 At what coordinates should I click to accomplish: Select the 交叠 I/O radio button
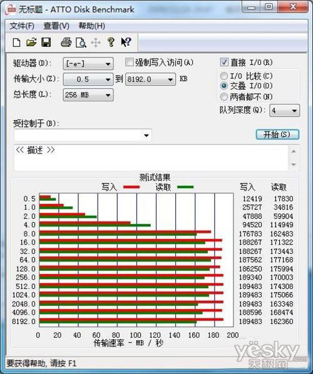coord(223,86)
